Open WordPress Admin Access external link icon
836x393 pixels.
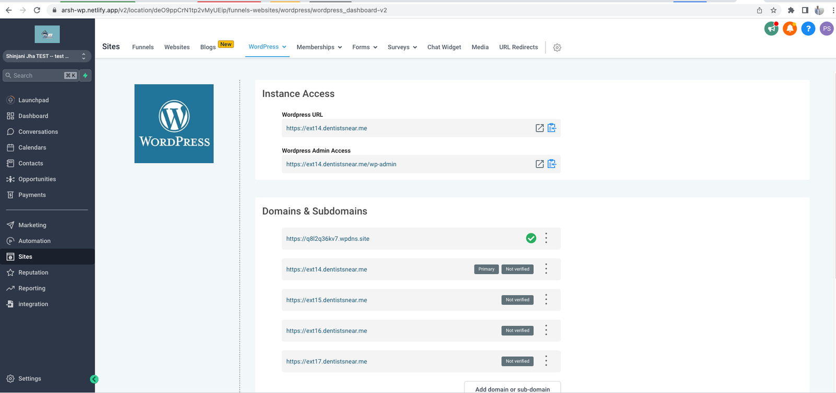539,164
